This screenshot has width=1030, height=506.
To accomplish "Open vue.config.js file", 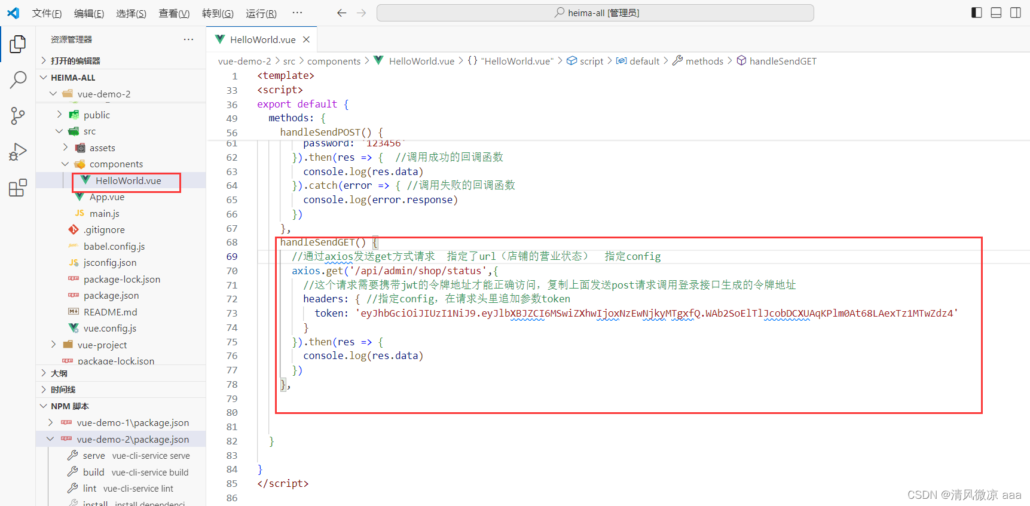I will click(x=121, y=329).
